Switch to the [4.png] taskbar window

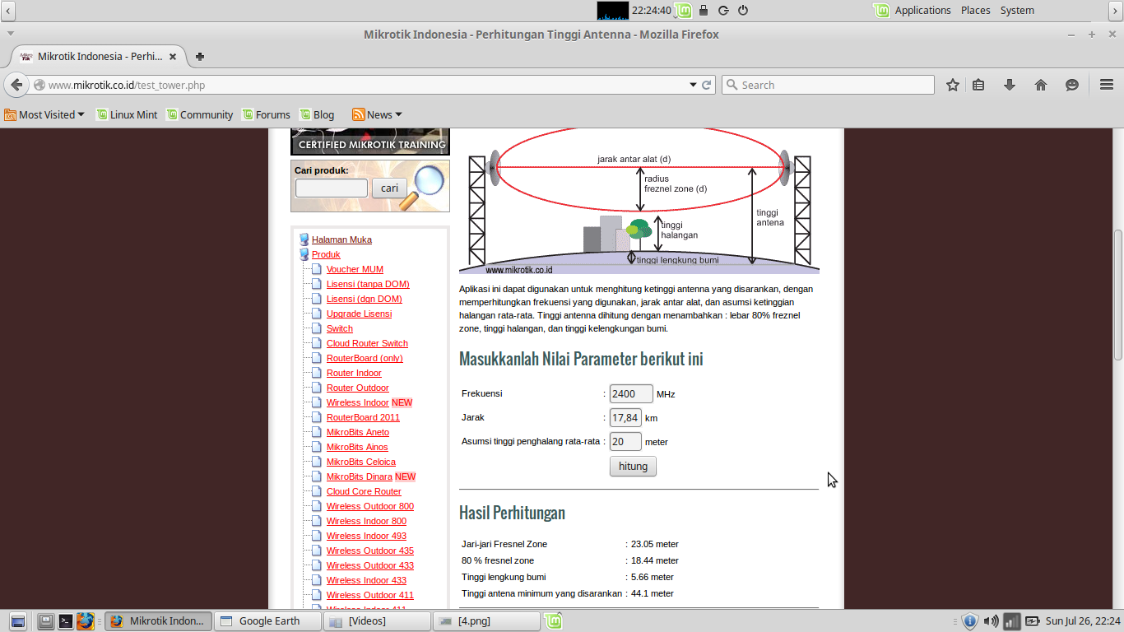(x=486, y=621)
